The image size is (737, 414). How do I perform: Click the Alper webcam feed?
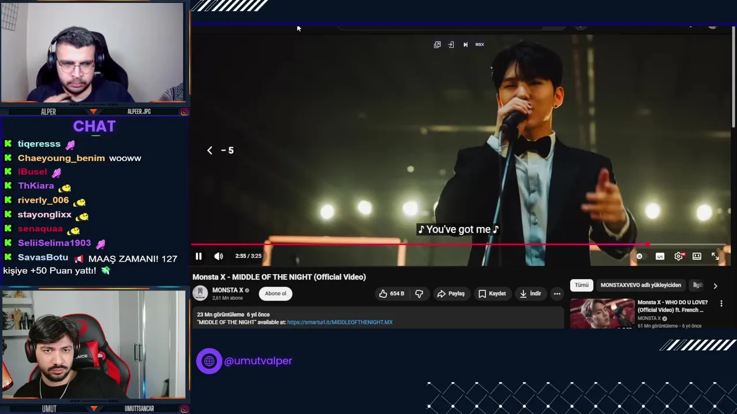coord(92,53)
